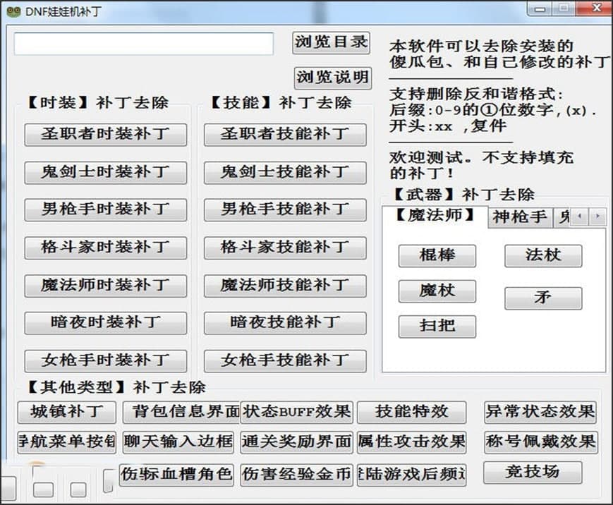613x505 pixels.
Task: Click the 浏览目录 browse directory button
Action: (331, 42)
